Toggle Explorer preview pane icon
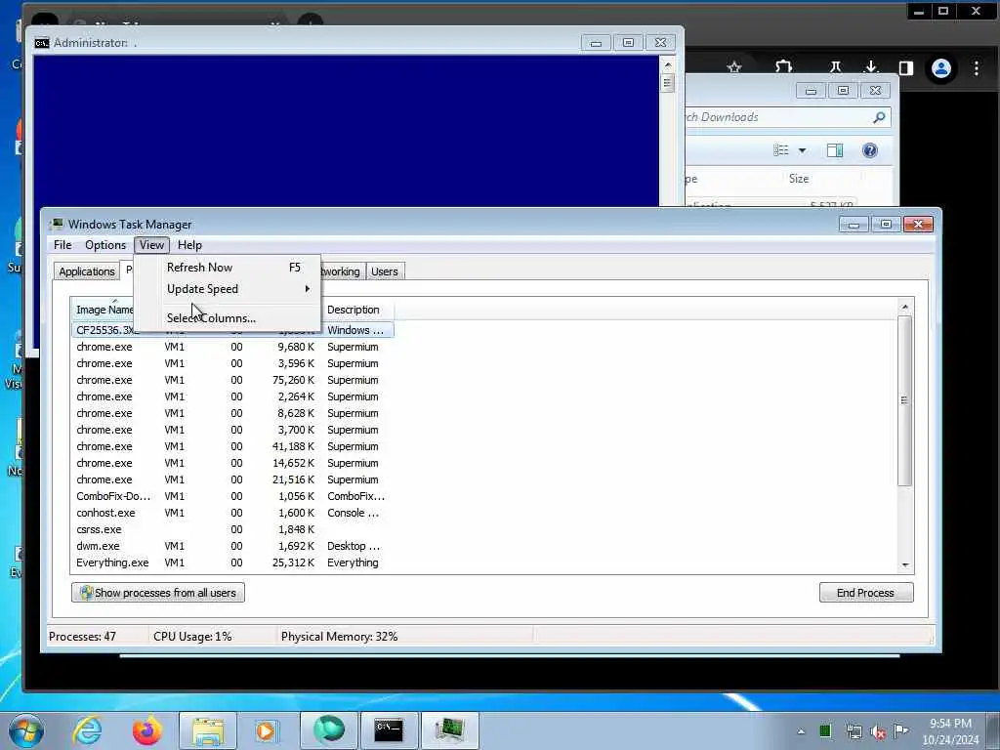The image size is (1000, 750). pyautogui.click(x=835, y=150)
